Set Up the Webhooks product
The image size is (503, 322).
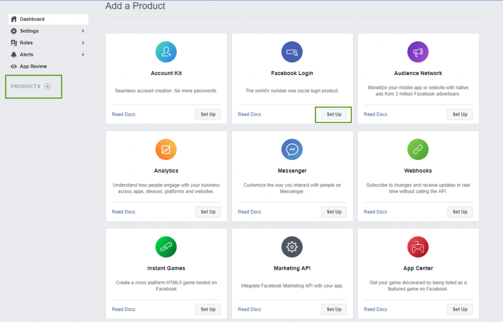pyautogui.click(x=460, y=212)
